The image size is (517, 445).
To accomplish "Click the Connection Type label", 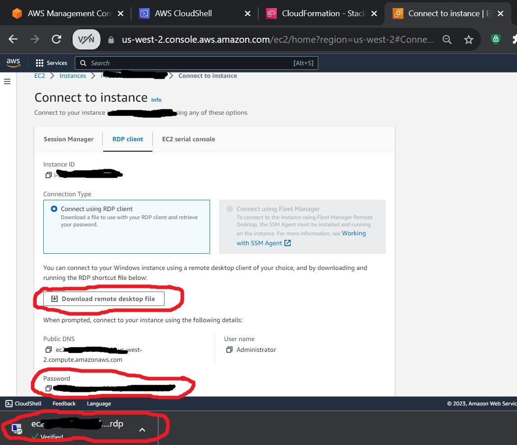I will point(67,194).
